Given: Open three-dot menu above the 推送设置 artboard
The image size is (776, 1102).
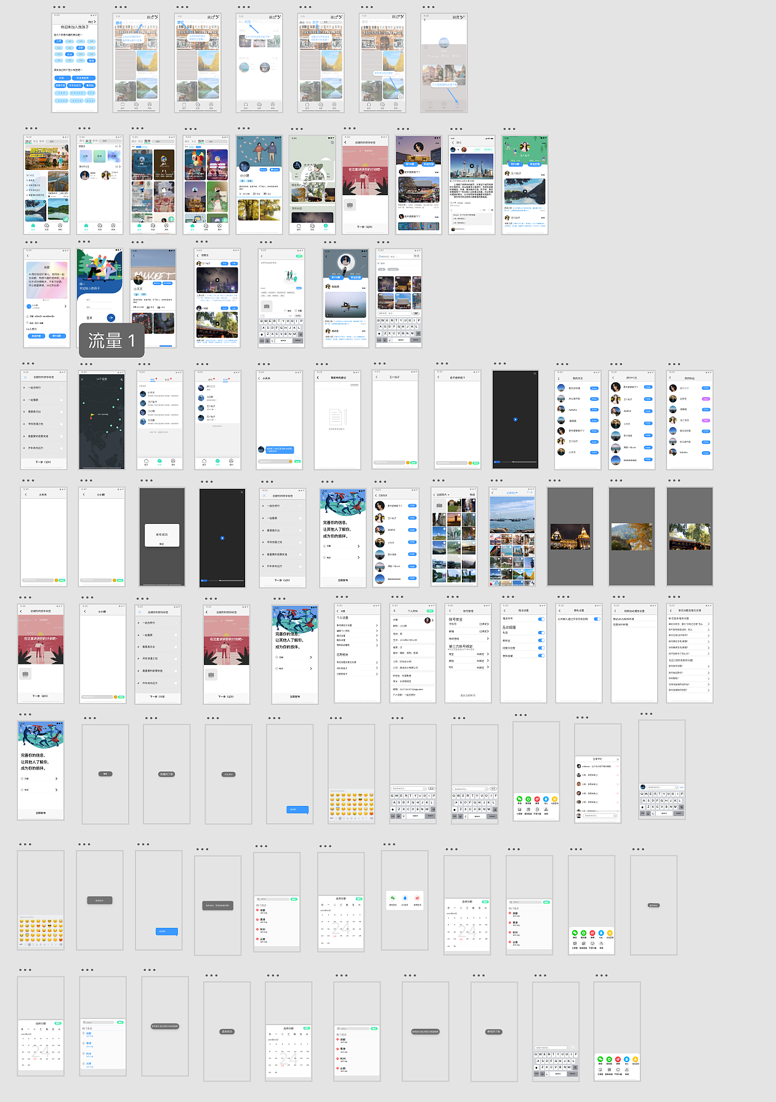Looking at the screenshot, I should [508, 597].
